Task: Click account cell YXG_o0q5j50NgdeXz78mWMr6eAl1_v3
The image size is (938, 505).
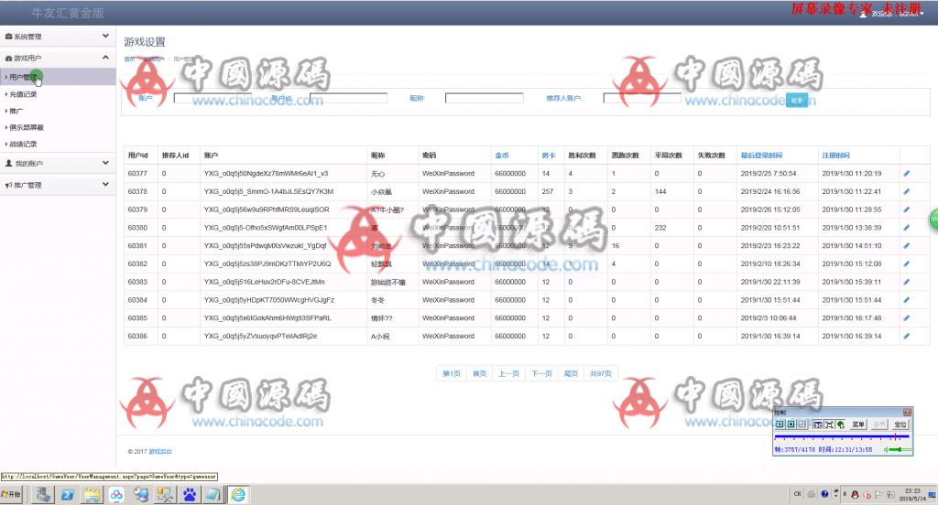Action: (x=267, y=173)
